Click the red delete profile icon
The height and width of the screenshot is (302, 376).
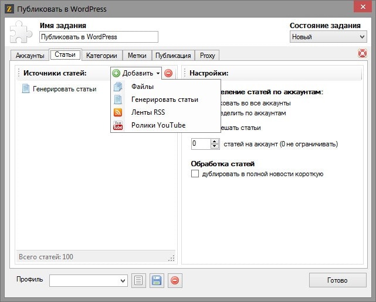coord(175,280)
